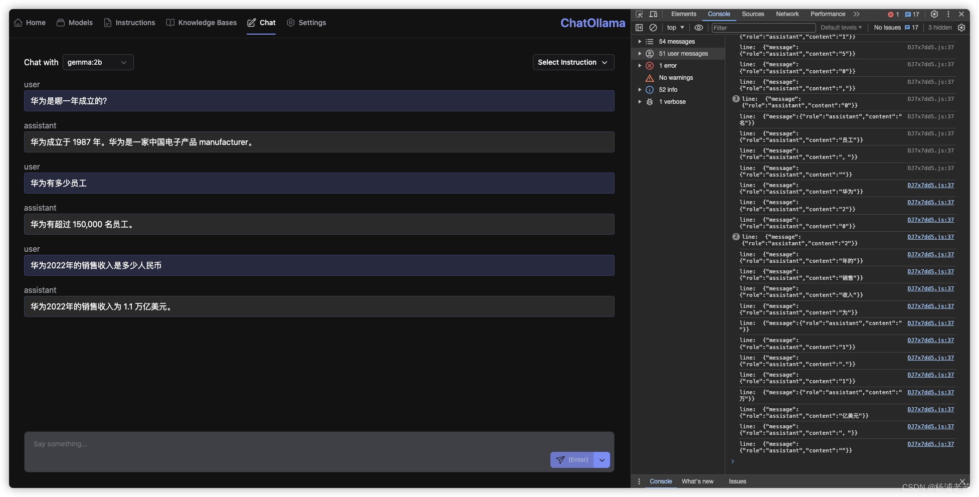This screenshot has height=497, width=979.
Task: Click the warning triangle icon in the sidebar
Action: (x=650, y=78)
